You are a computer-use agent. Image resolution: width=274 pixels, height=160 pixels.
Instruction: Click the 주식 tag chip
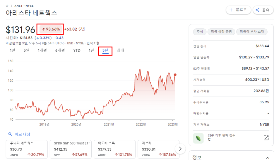point(200,32)
